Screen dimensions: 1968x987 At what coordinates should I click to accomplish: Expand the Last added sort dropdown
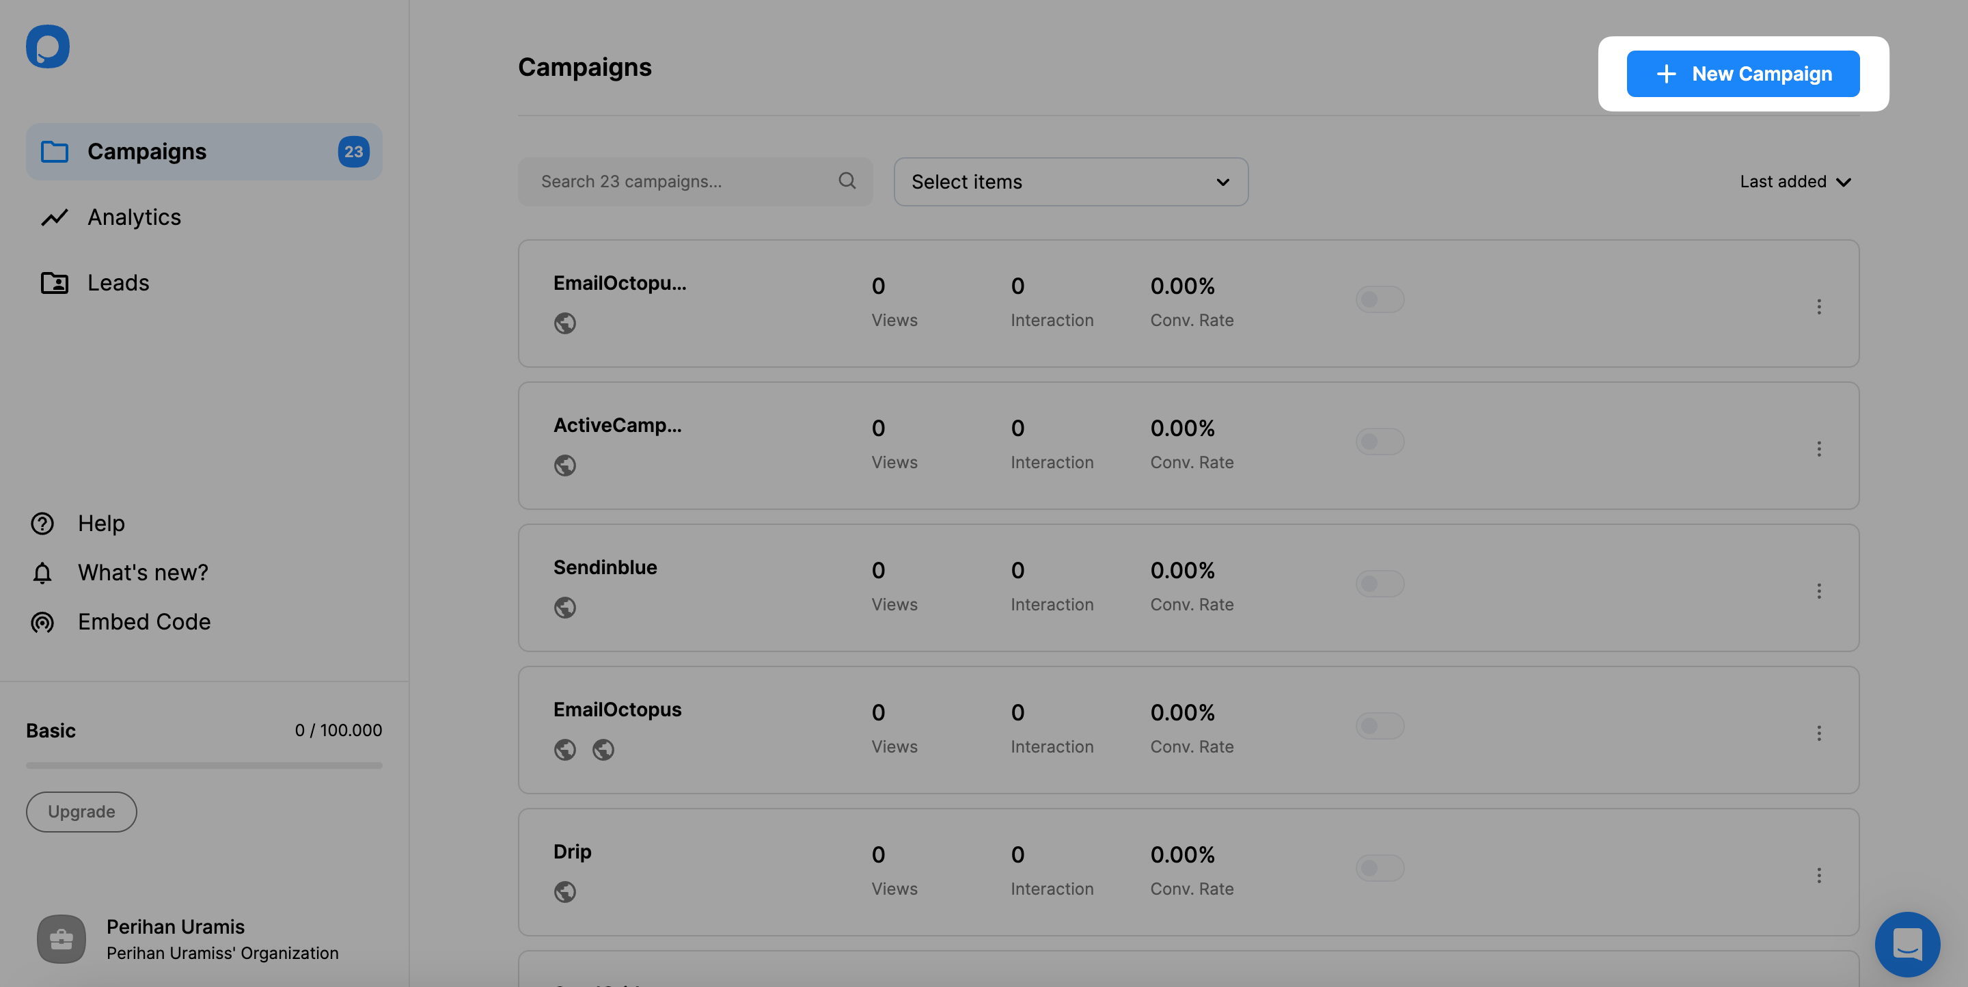pos(1794,182)
